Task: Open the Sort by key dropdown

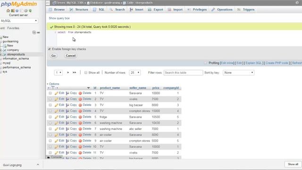Action: point(238,73)
